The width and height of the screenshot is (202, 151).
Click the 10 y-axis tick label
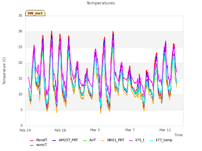click(20, 94)
